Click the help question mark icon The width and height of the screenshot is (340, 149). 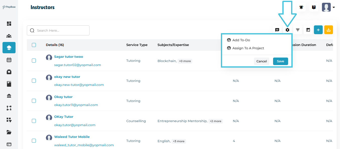coord(314,7)
